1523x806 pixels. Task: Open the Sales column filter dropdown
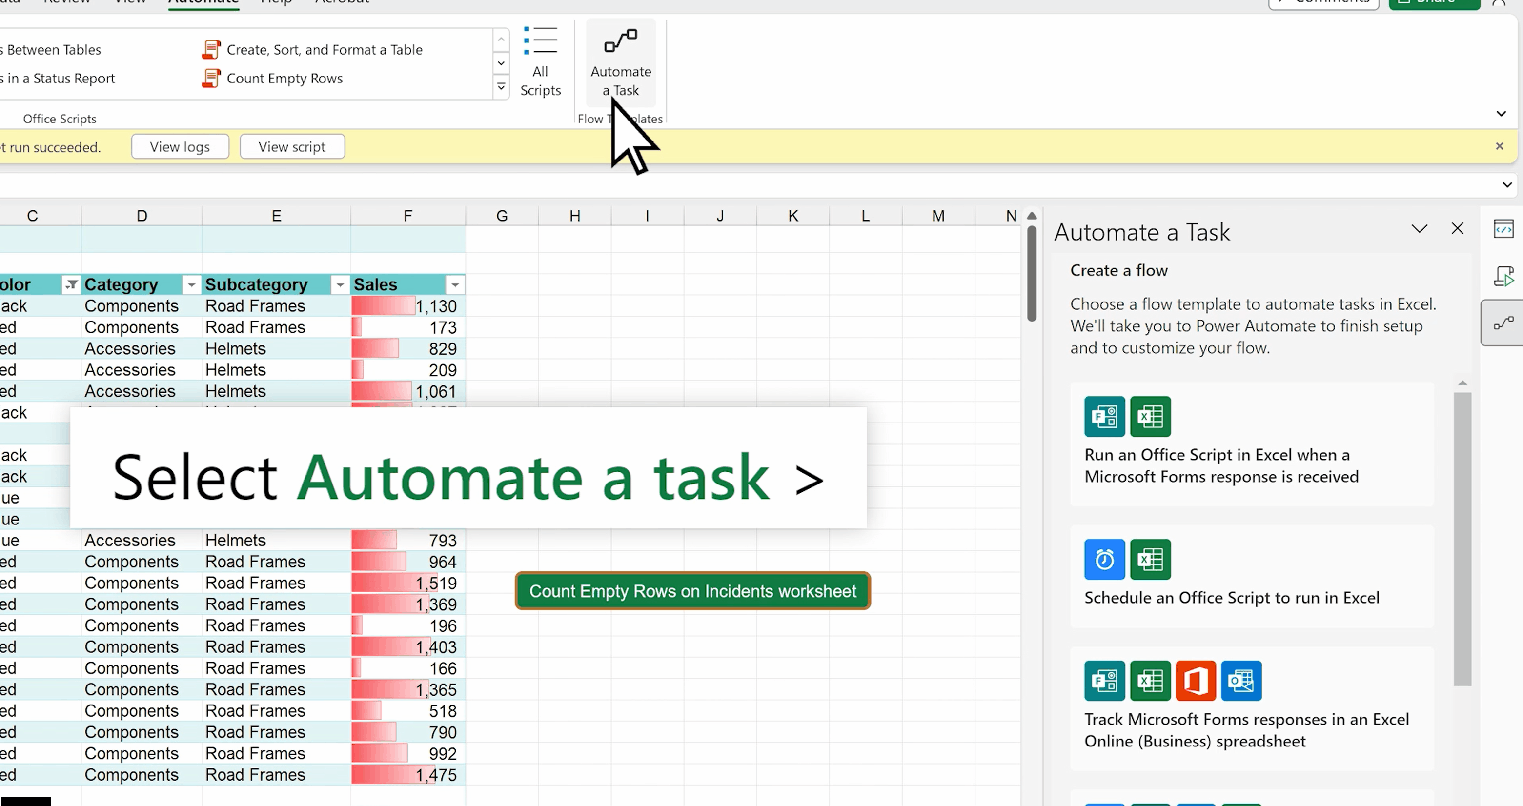click(455, 285)
